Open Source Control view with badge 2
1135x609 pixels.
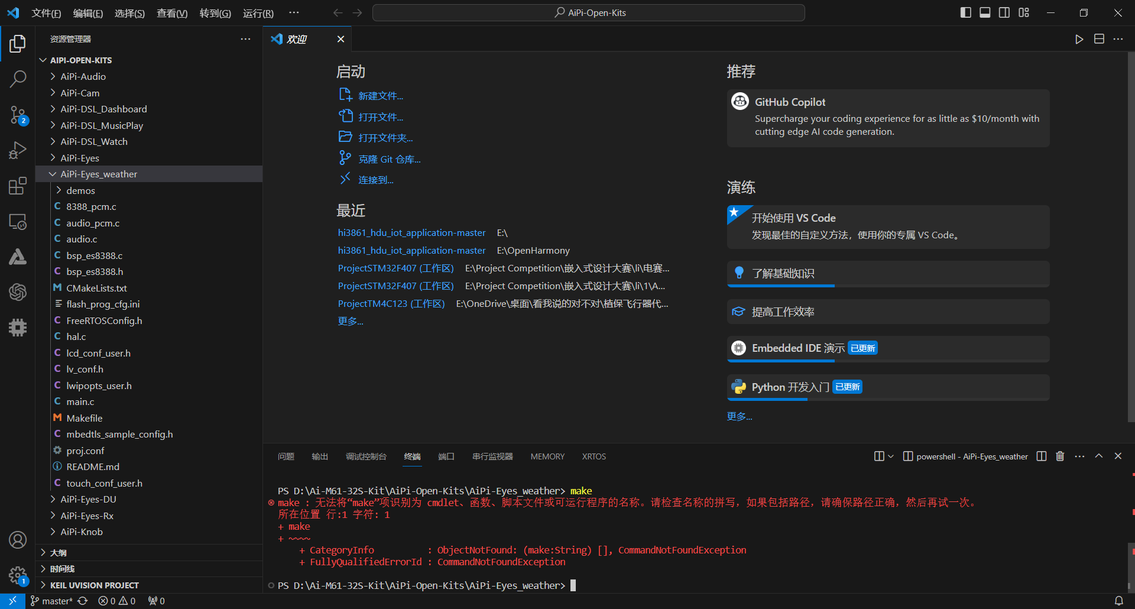tap(18, 115)
